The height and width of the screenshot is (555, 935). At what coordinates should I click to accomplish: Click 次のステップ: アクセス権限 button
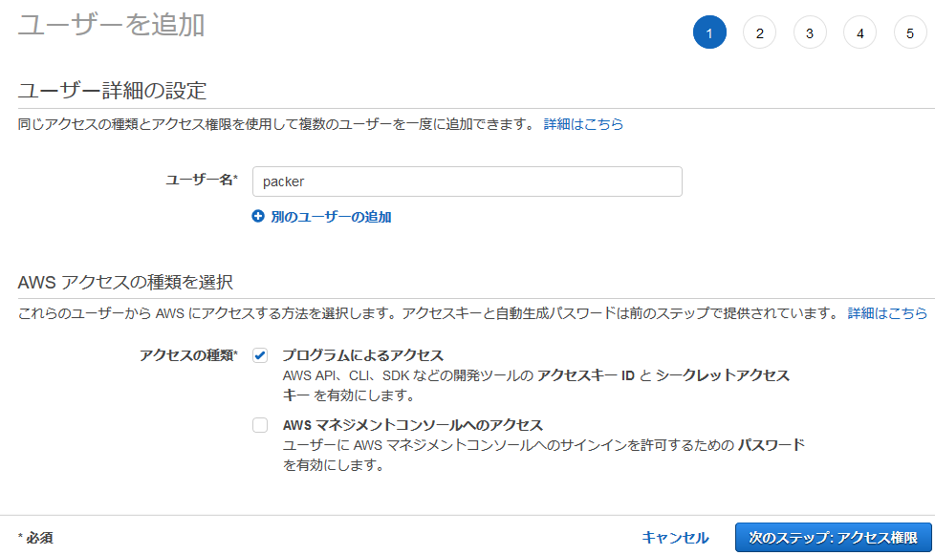[833, 538]
